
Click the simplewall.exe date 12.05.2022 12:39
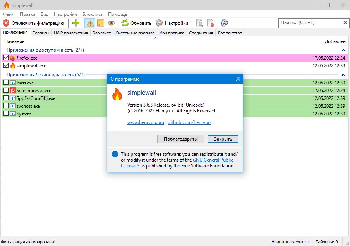(329, 66)
